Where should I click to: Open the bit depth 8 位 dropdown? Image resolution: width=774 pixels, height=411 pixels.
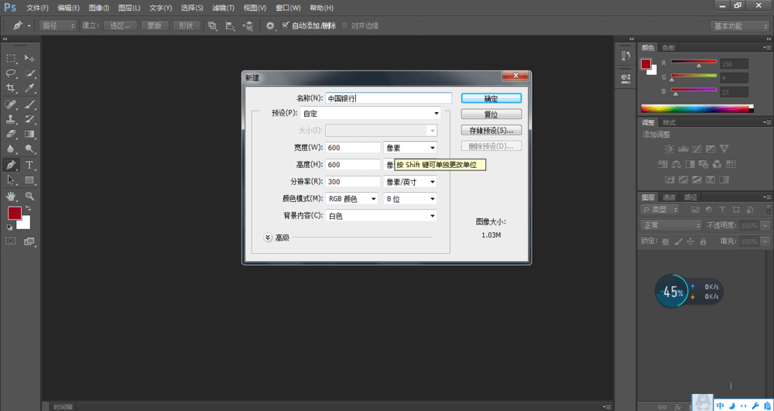410,199
